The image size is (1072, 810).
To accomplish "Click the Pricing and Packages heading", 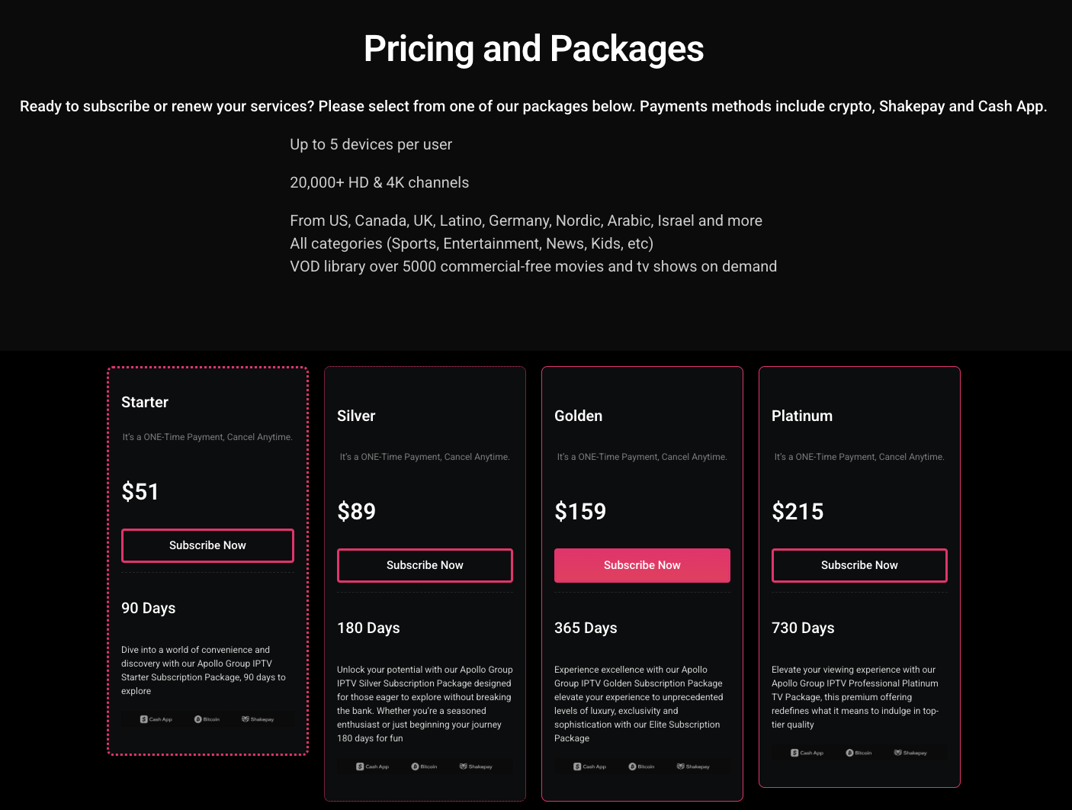I will (x=534, y=49).
